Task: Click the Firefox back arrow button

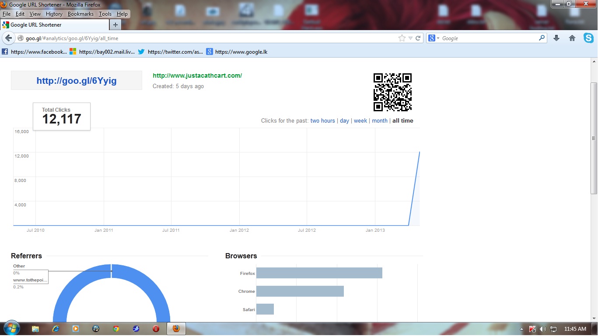Action: pyautogui.click(x=8, y=38)
